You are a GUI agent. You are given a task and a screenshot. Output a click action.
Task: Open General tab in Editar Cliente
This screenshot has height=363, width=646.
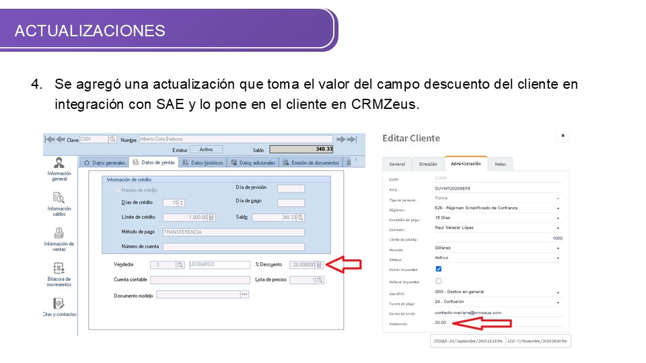coord(397,164)
